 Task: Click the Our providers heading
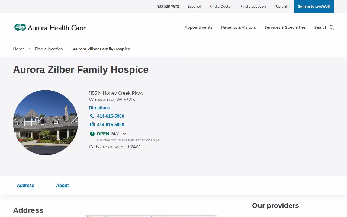pyautogui.click(x=275, y=206)
